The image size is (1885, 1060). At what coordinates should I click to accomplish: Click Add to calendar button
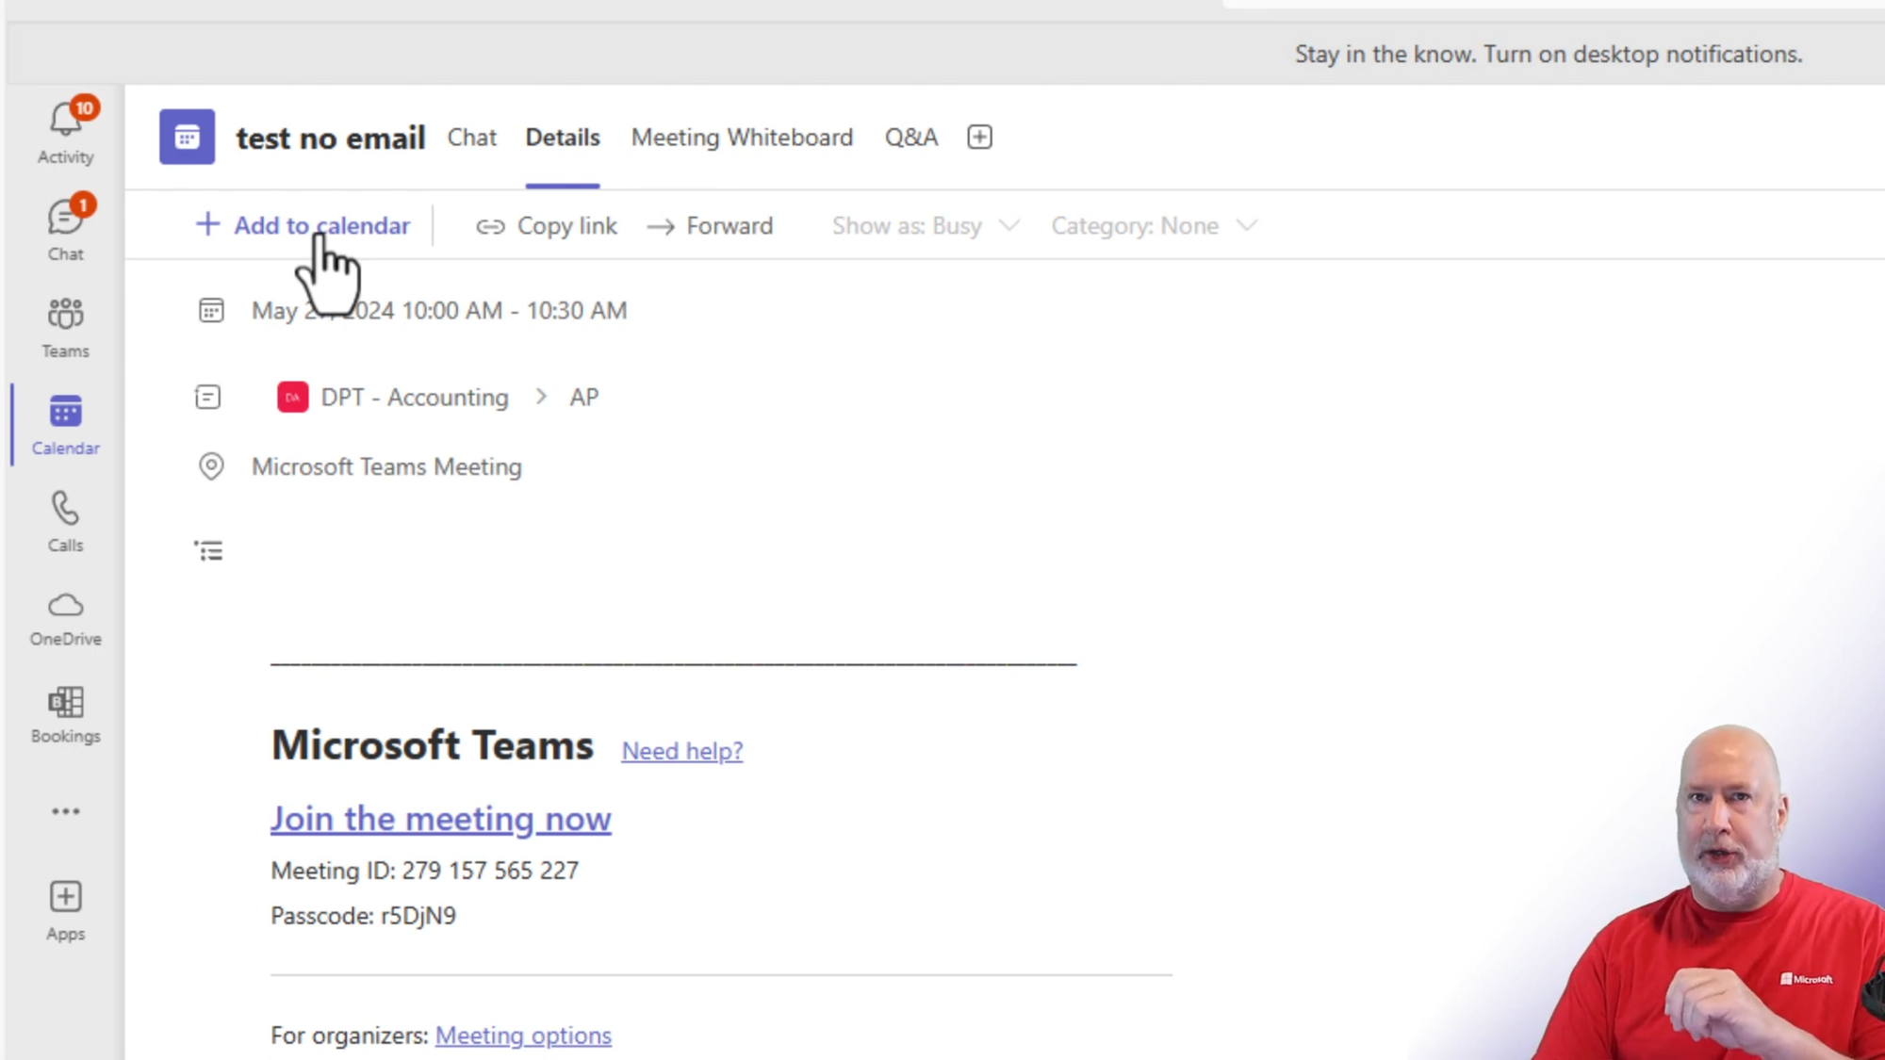(x=303, y=226)
